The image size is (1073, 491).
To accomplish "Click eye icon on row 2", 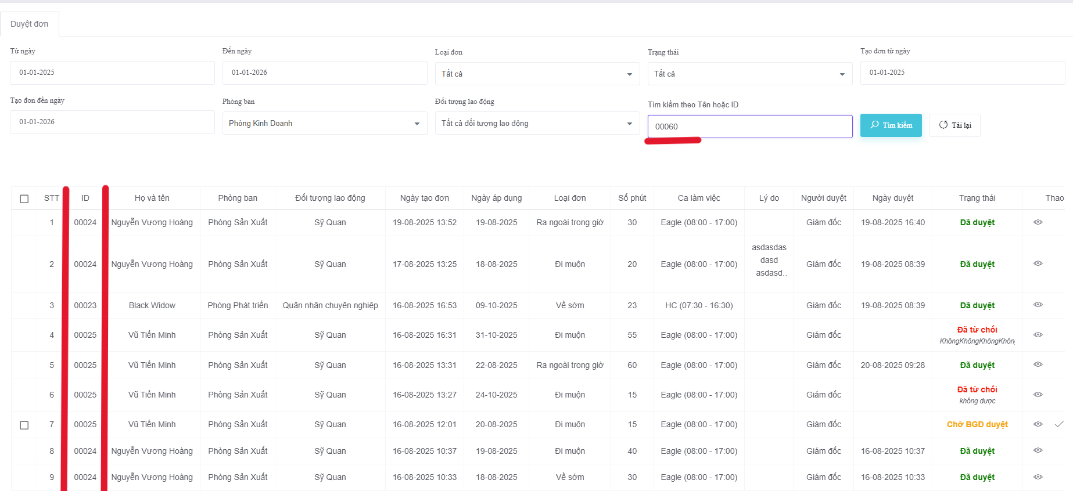I will coord(1038,263).
